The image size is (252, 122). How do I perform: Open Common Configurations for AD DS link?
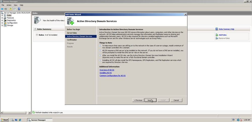coord(112,76)
